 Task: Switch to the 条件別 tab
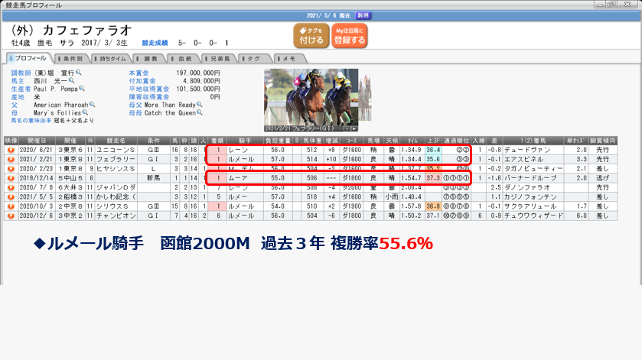coord(72,58)
